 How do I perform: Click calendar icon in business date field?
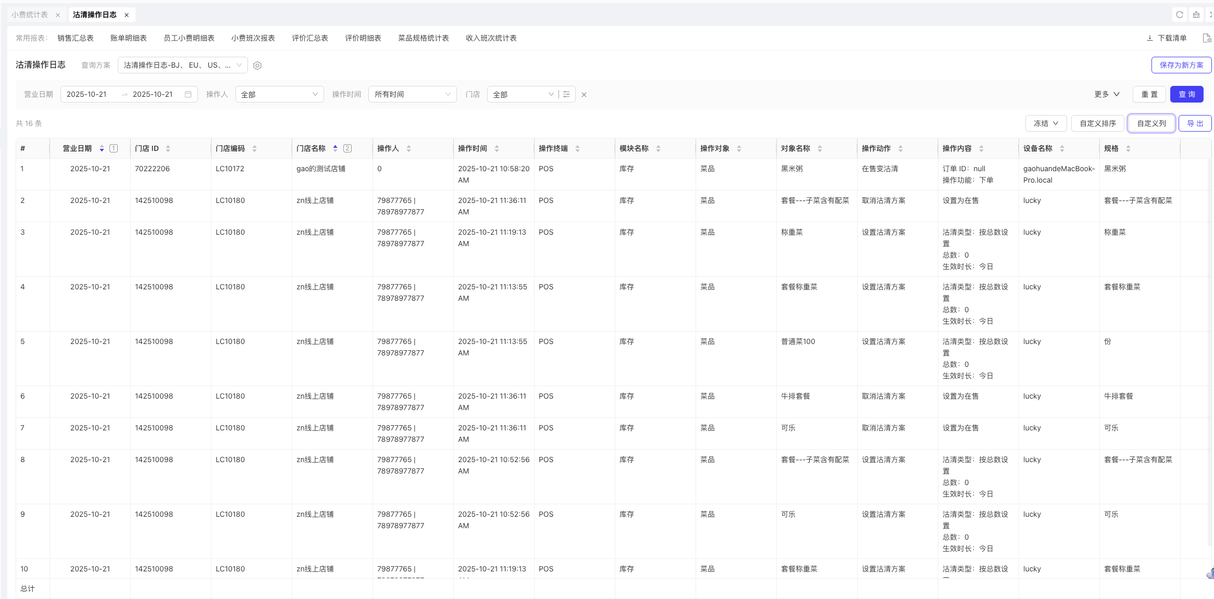pyautogui.click(x=188, y=94)
